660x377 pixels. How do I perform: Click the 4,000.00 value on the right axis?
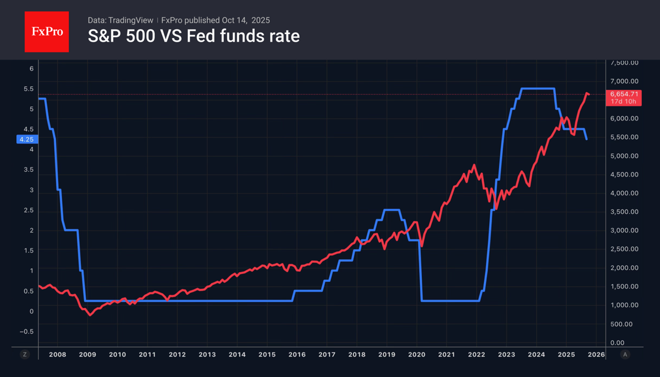click(x=624, y=193)
